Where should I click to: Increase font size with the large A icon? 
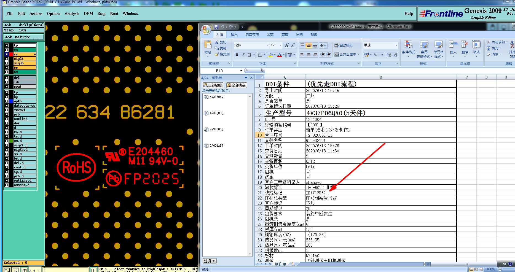(x=287, y=45)
